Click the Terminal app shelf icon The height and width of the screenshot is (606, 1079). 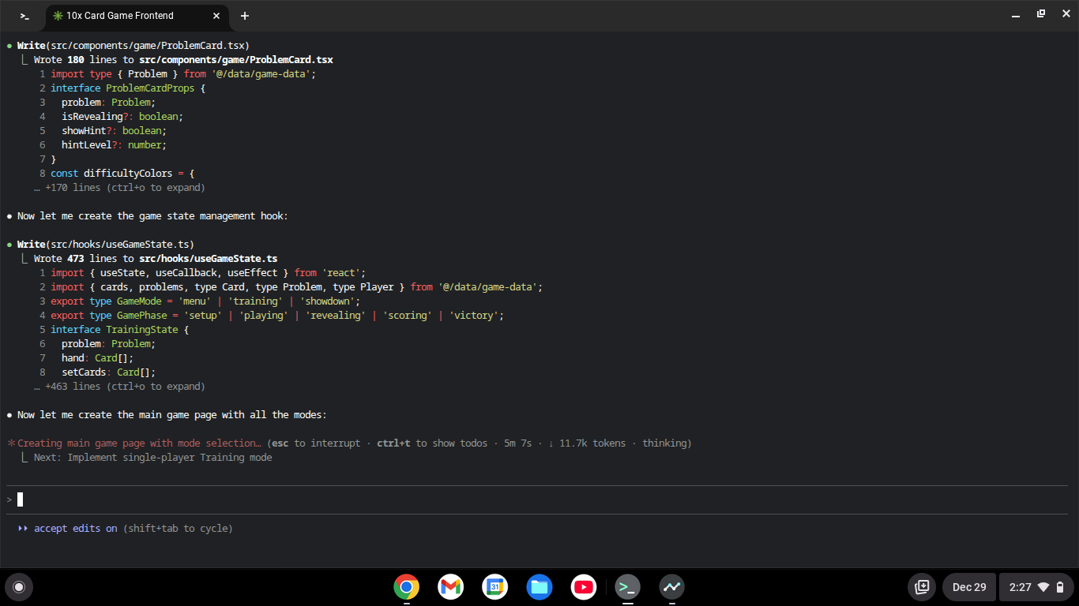(x=628, y=587)
